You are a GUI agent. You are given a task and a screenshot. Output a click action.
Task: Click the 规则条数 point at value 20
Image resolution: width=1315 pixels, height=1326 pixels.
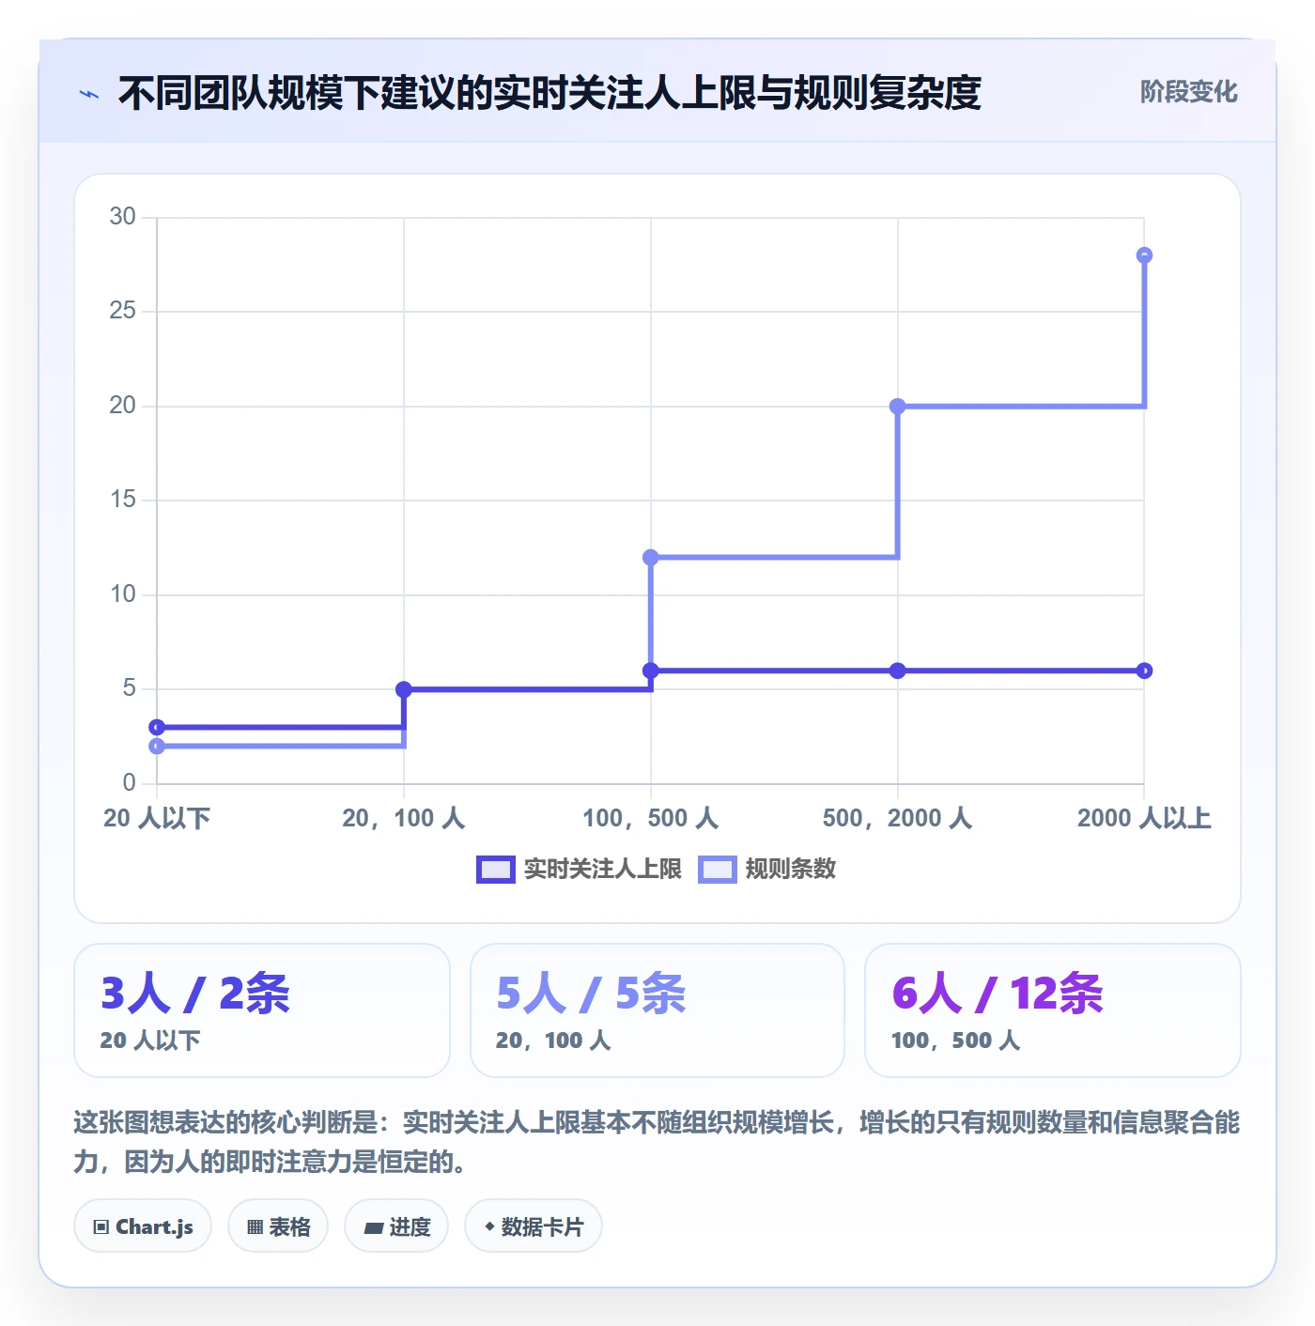click(897, 407)
